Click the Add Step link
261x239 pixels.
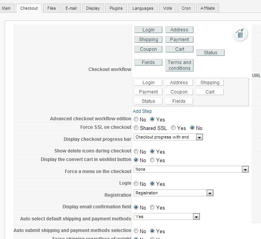(x=142, y=111)
